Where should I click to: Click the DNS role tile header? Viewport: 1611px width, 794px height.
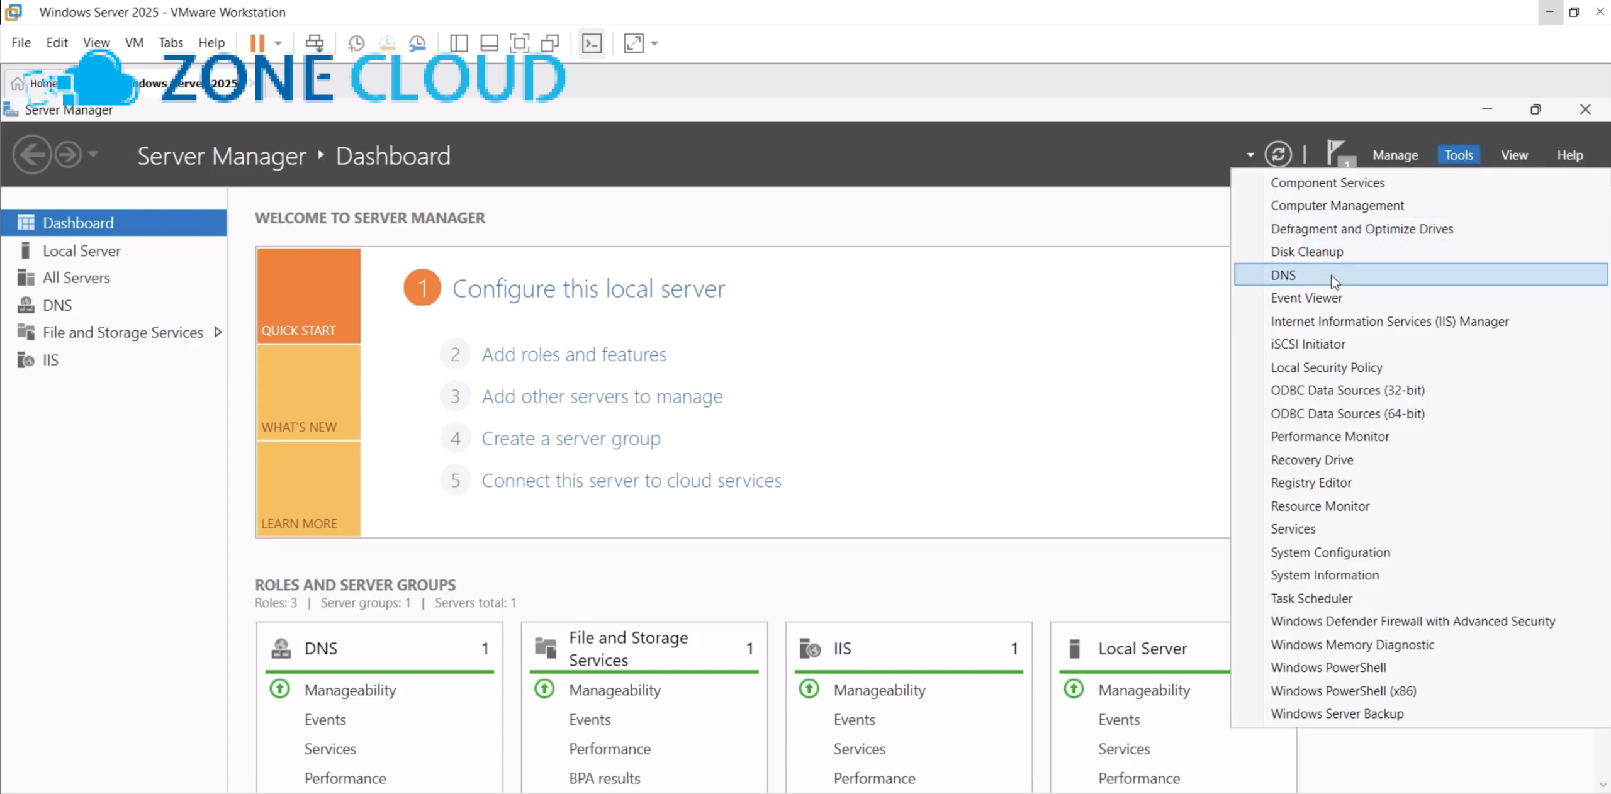point(379,648)
